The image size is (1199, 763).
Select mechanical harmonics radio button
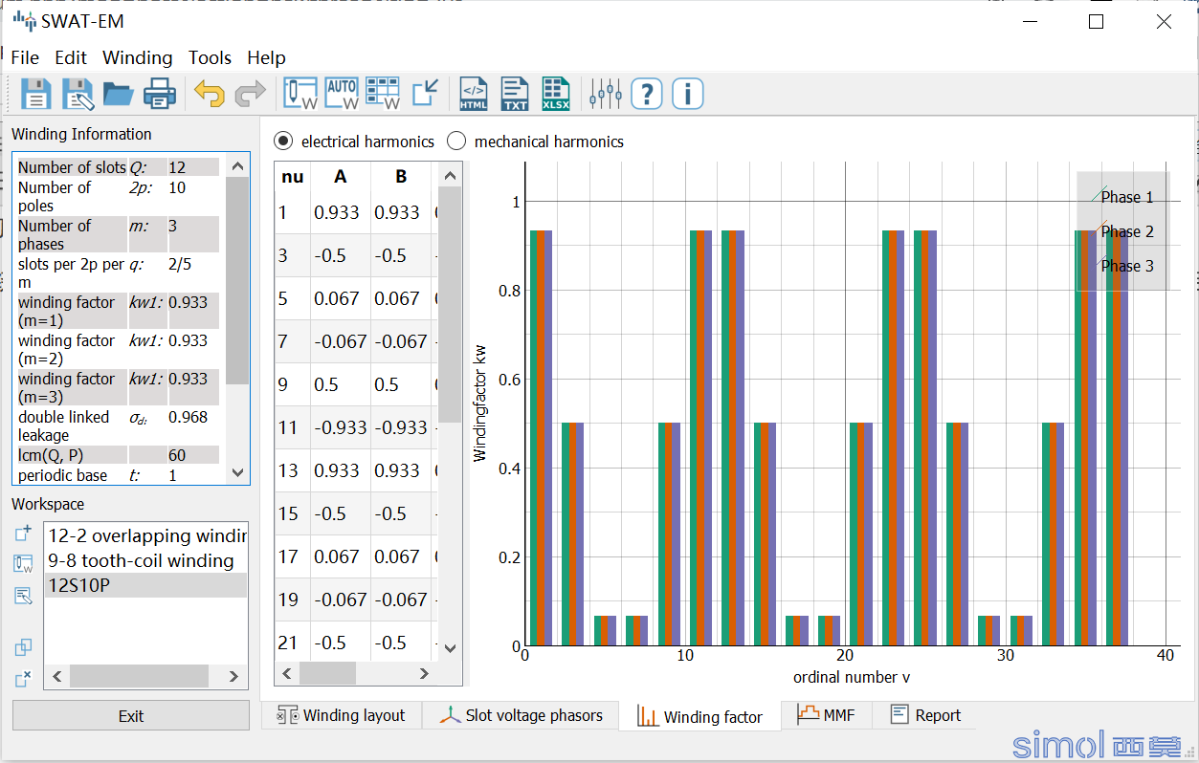coord(456,142)
